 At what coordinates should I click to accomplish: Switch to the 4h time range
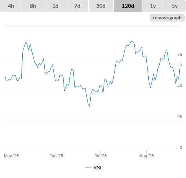click(11, 6)
